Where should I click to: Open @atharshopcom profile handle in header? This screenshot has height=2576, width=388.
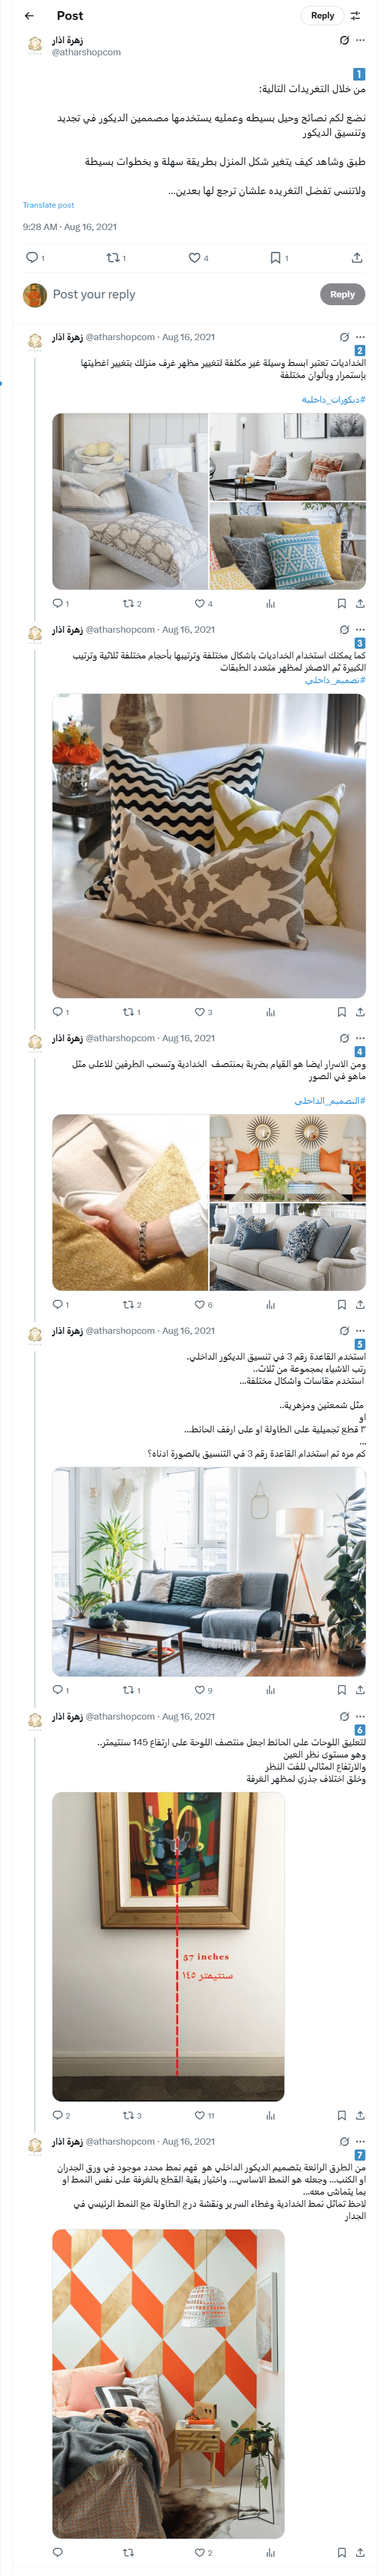tap(86, 52)
